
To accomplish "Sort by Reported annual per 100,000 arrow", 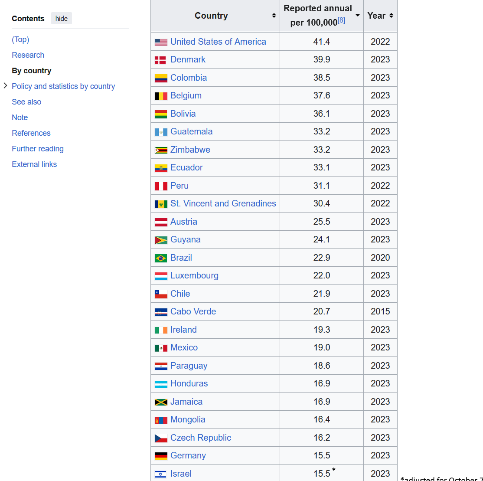I will [x=357, y=16].
